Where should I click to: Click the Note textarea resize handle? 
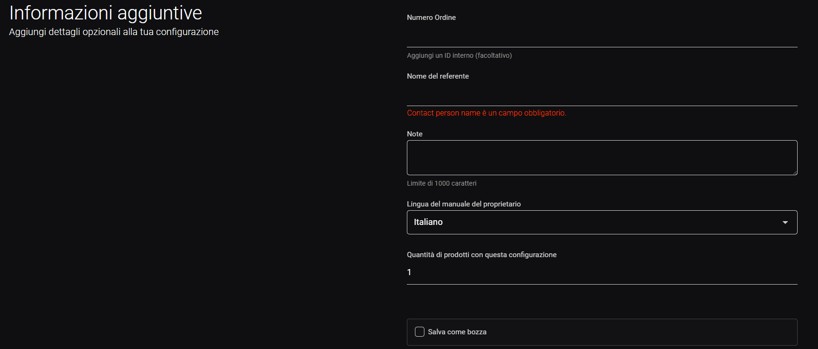point(794,172)
